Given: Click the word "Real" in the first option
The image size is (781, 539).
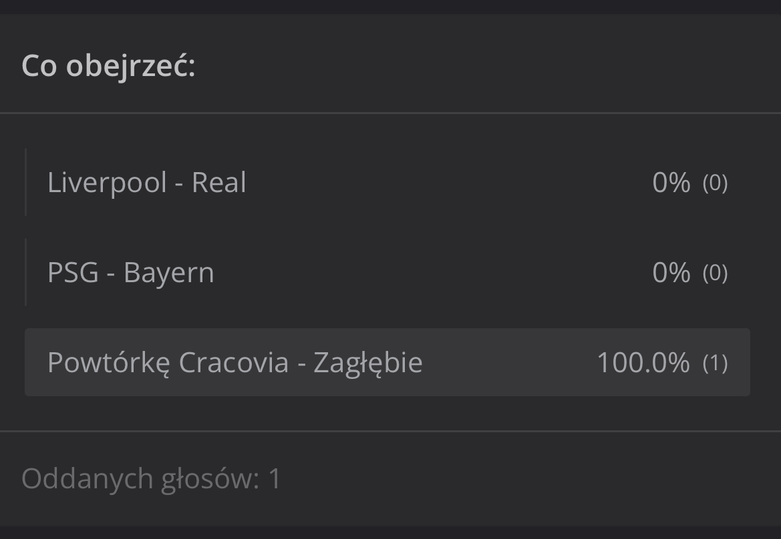Looking at the screenshot, I should 219,183.
